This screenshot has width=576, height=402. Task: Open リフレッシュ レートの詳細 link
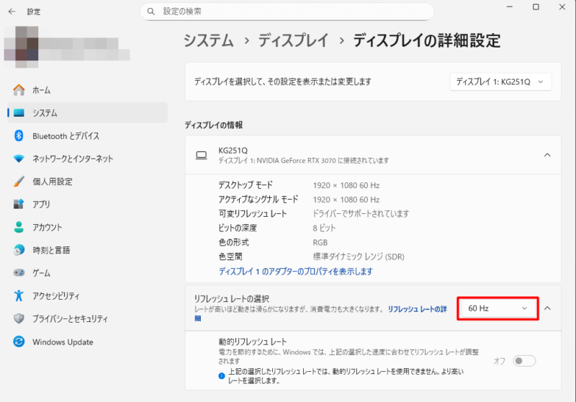pos(418,309)
